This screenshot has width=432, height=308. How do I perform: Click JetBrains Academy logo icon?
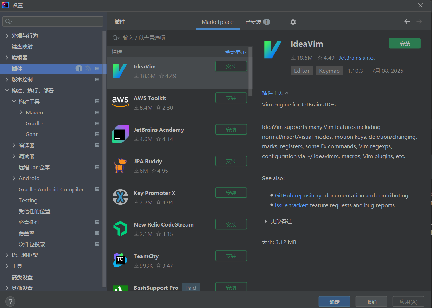120,134
